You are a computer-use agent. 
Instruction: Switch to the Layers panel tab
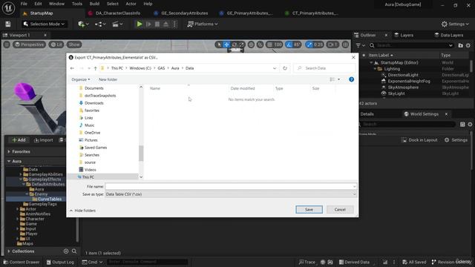407,35
